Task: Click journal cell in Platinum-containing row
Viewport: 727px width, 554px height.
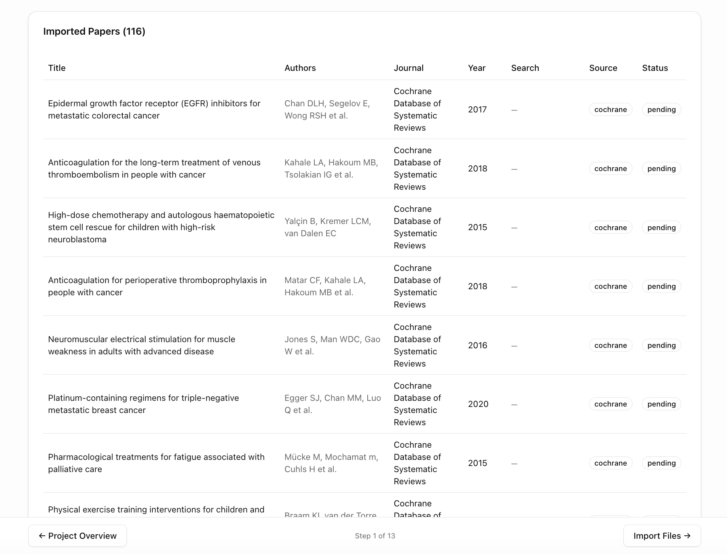Action: click(417, 404)
